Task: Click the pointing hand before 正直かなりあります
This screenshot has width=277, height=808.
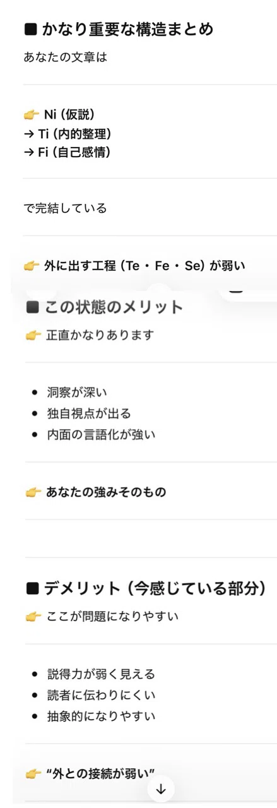Action: (33, 335)
